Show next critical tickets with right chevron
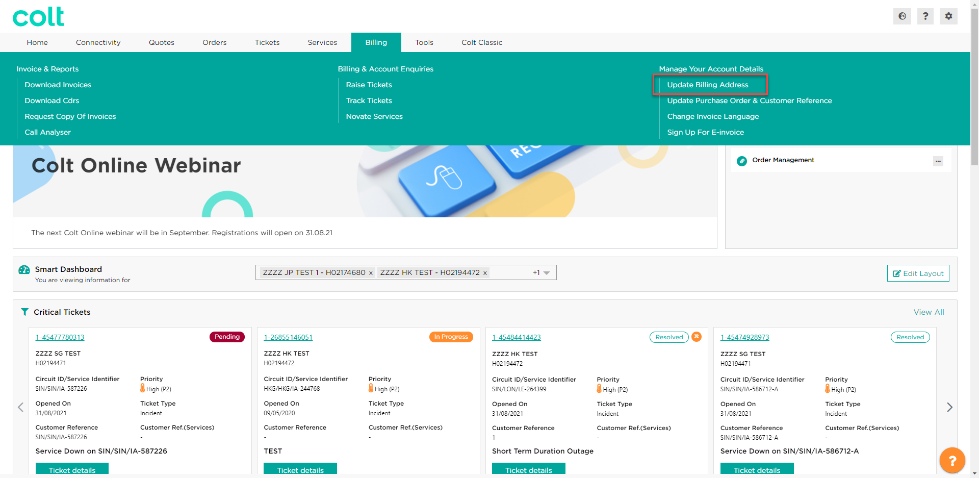This screenshot has width=979, height=478. tap(949, 407)
